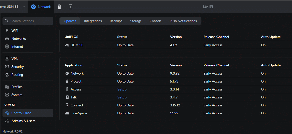The width and height of the screenshot is (292, 134).
Task: Click the Search Settings input field
Action: (28, 21)
